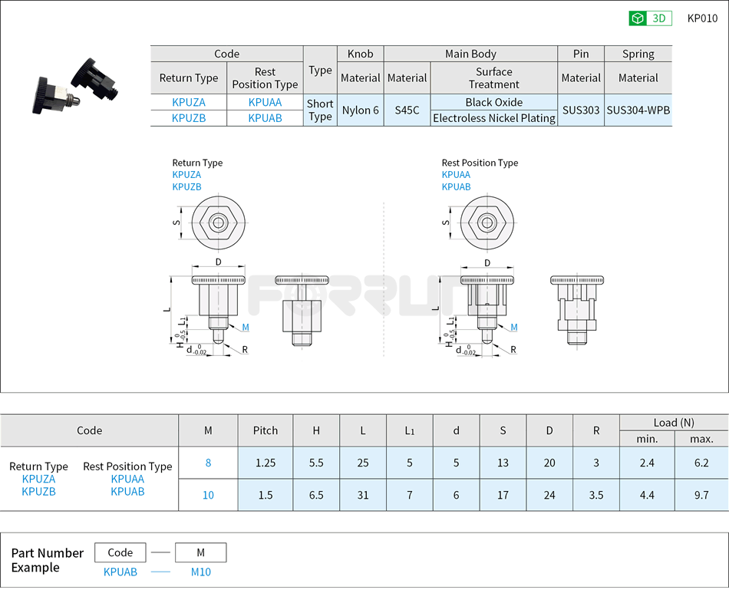Select the M10 size option

pyautogui.click(x=208, y=496)
